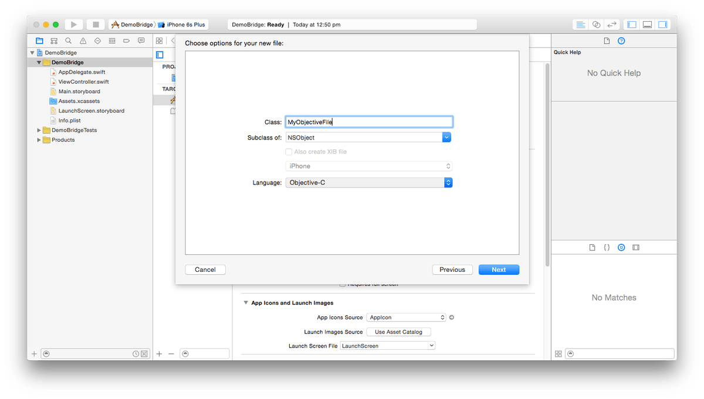Show the Quick Help inspector
Viewport: 704px width, 399px height.
[x=621, y=41]
